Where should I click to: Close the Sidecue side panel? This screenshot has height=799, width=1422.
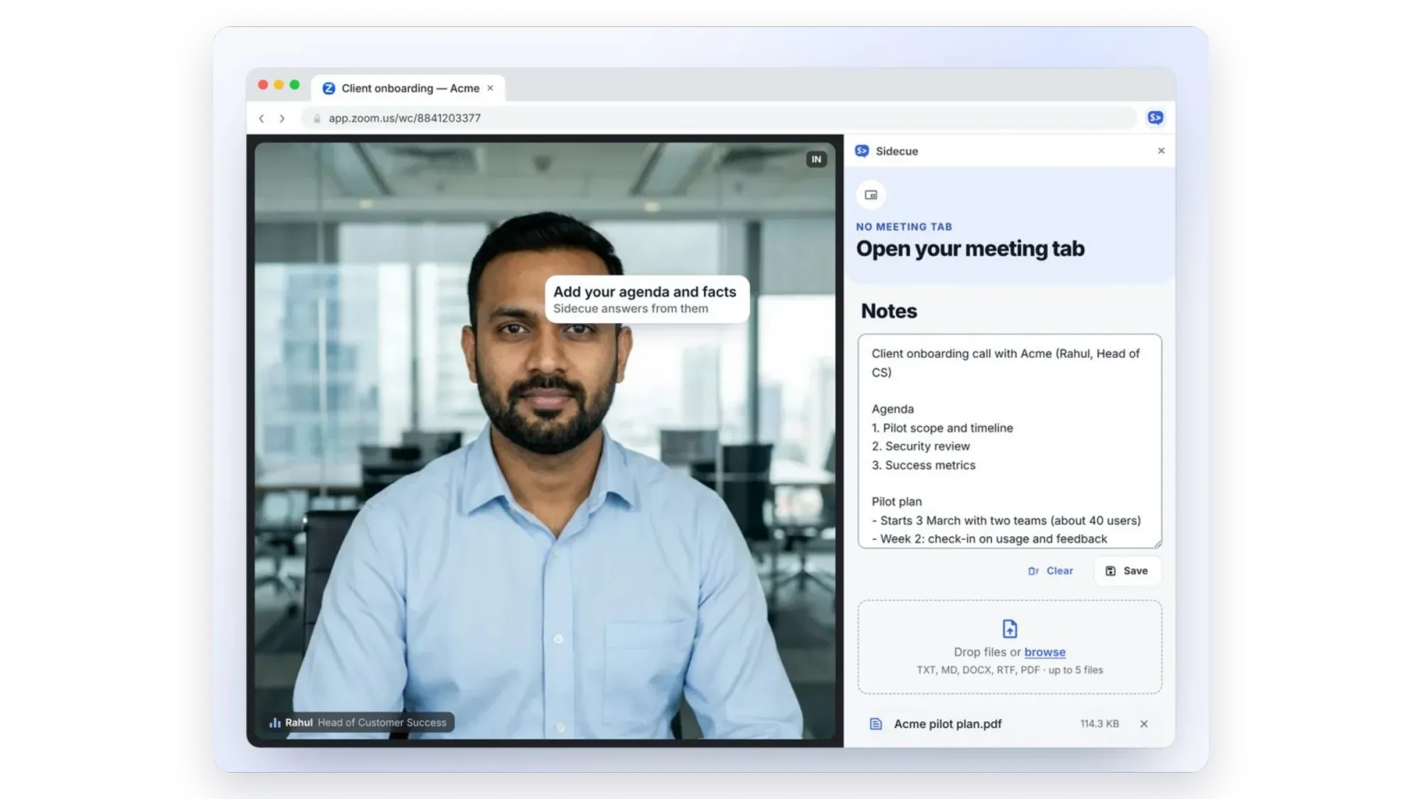coord(1161,151)
